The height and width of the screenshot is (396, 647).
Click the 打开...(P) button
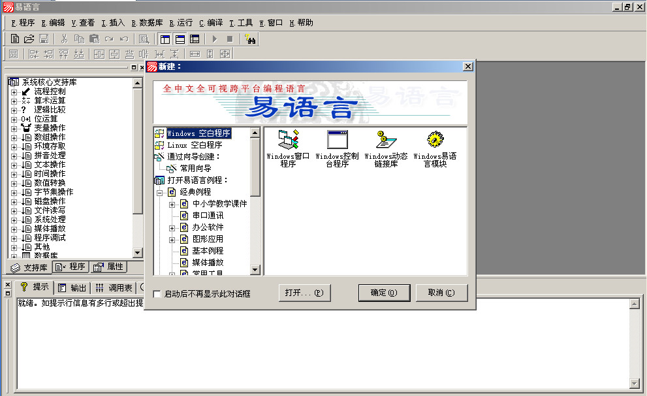[x=305, y=293]
